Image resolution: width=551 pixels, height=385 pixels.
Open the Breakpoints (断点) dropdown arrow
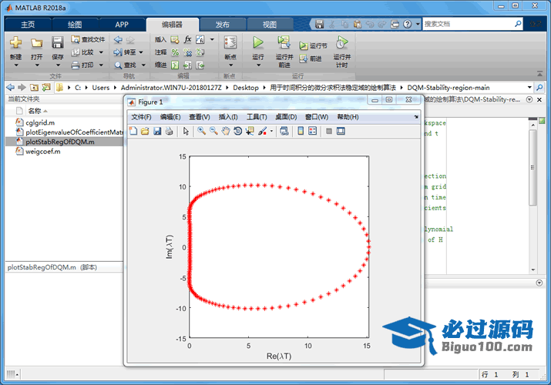coord(230,65)
